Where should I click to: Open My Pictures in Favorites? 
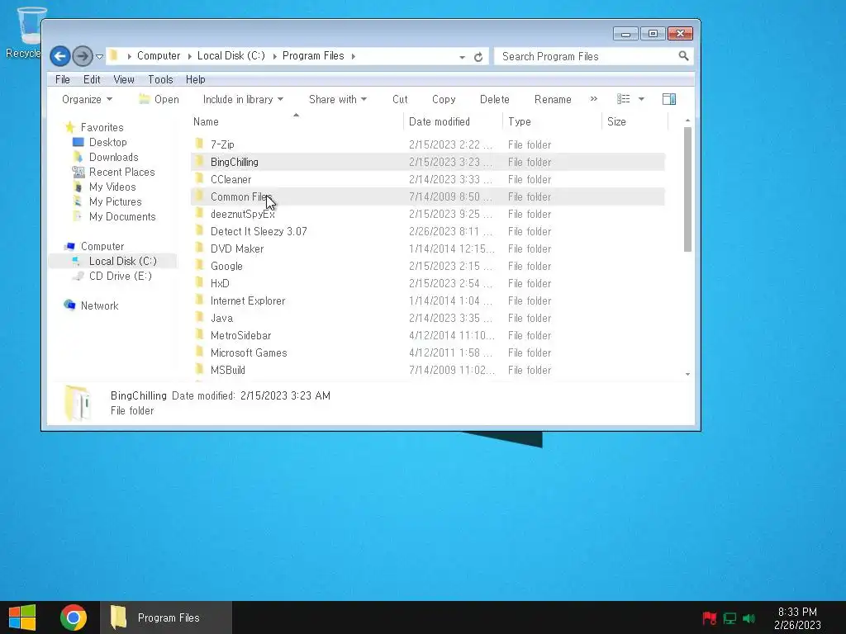pos(115,201)
